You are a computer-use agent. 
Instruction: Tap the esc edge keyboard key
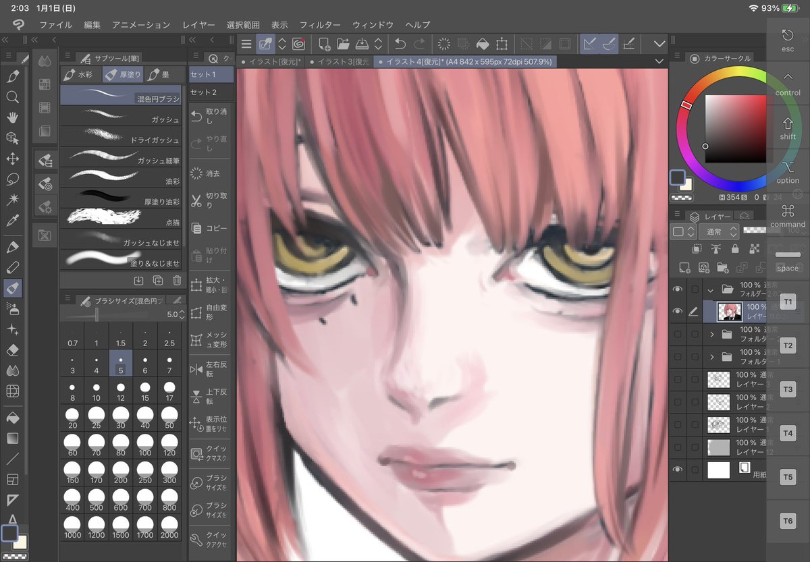[x=788, y=39]
